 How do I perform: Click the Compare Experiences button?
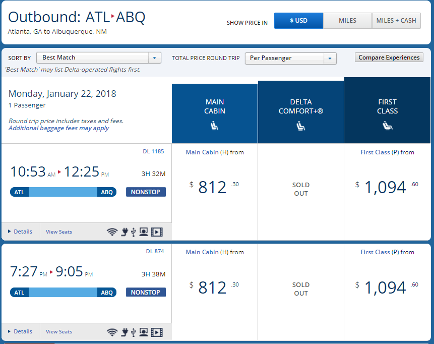tap(389, 58)
